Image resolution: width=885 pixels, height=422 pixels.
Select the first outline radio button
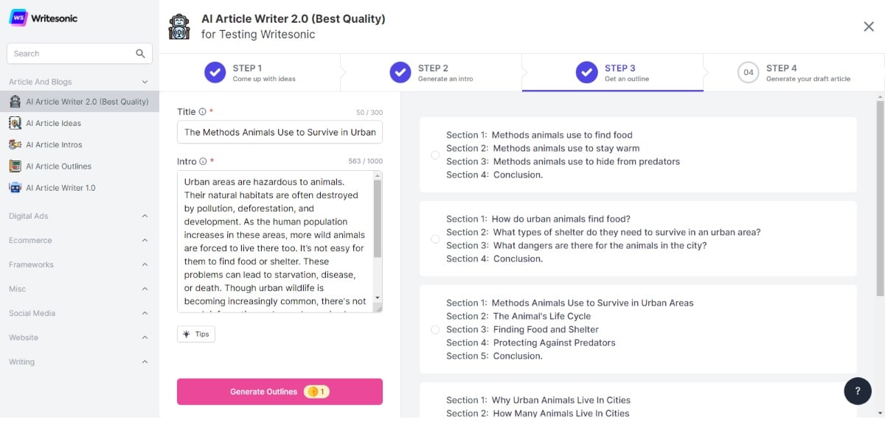[435, 155]
